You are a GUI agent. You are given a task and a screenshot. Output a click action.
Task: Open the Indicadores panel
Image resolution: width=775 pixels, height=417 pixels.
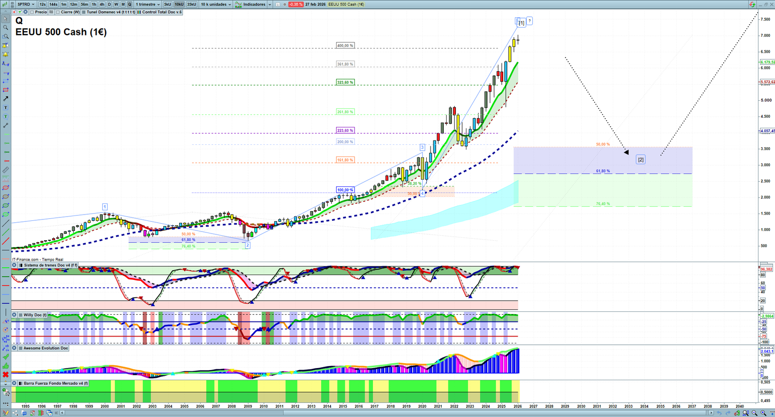coord(251,4)
